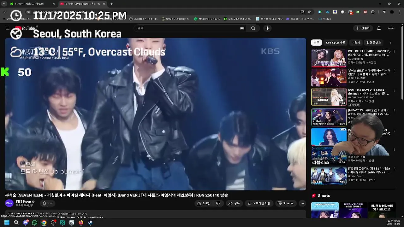This screenshot has width=404, height=227.
Task: Open the KARINA off the CAM thumbnail
Action: click(329, 97)
